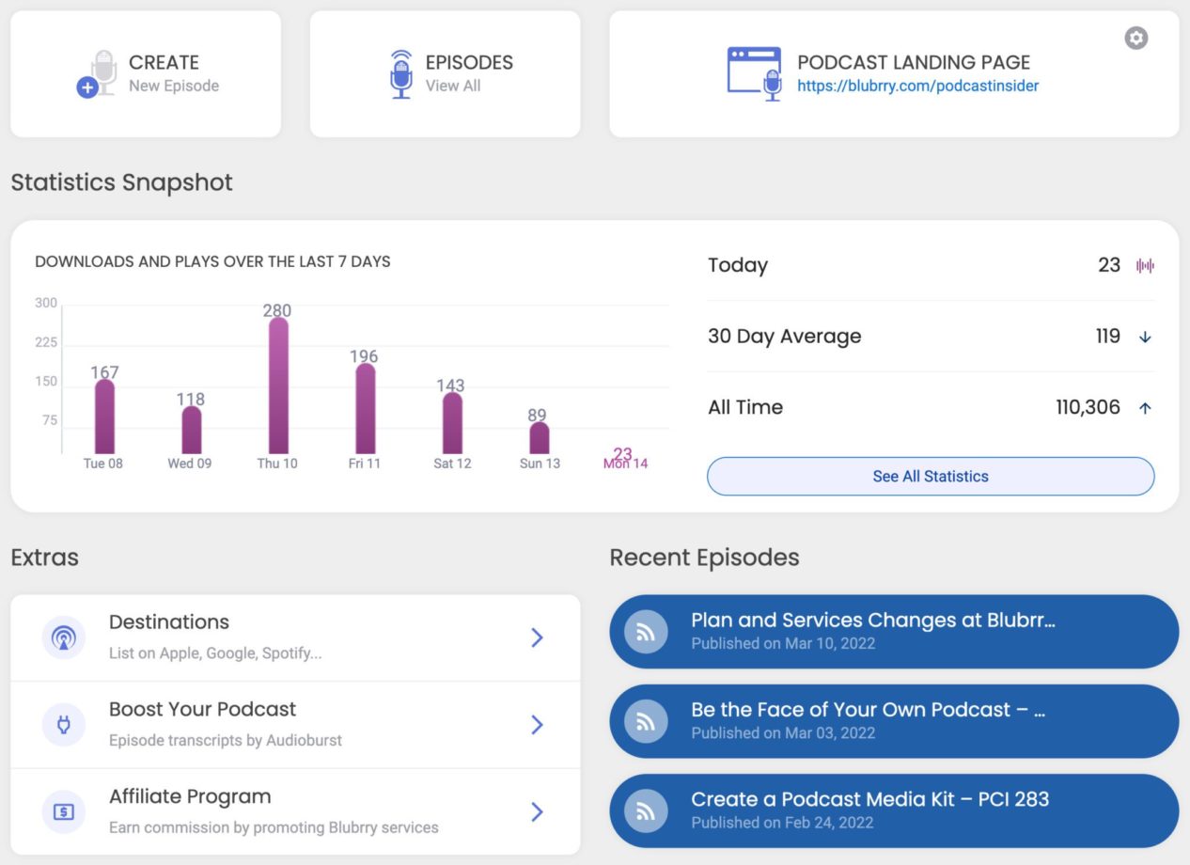This screenshot has width=1190, height=865.
Task: Open the settings gear in the top right
Action: coord(1135,38)
